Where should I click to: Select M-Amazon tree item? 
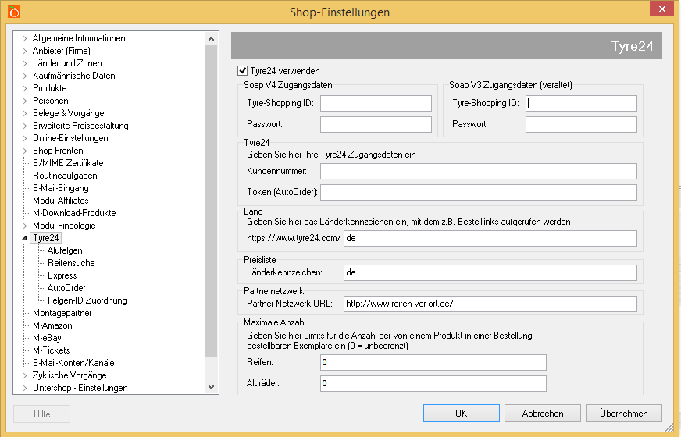[x=52, y=325]
